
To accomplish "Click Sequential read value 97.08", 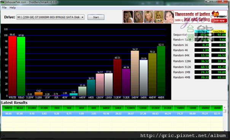I will [219, 35].
